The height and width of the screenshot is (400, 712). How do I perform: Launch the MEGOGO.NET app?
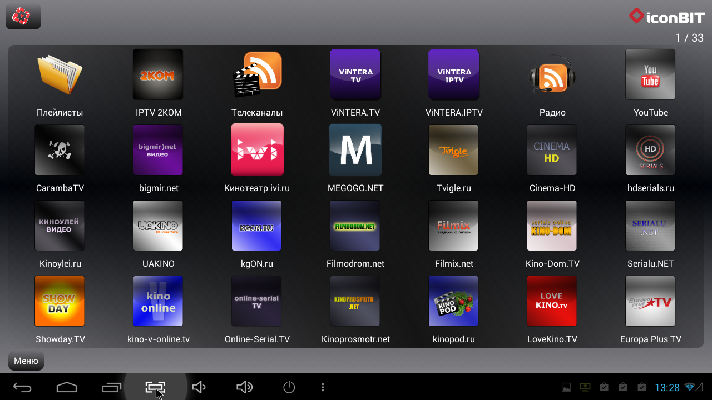(355, 149)
